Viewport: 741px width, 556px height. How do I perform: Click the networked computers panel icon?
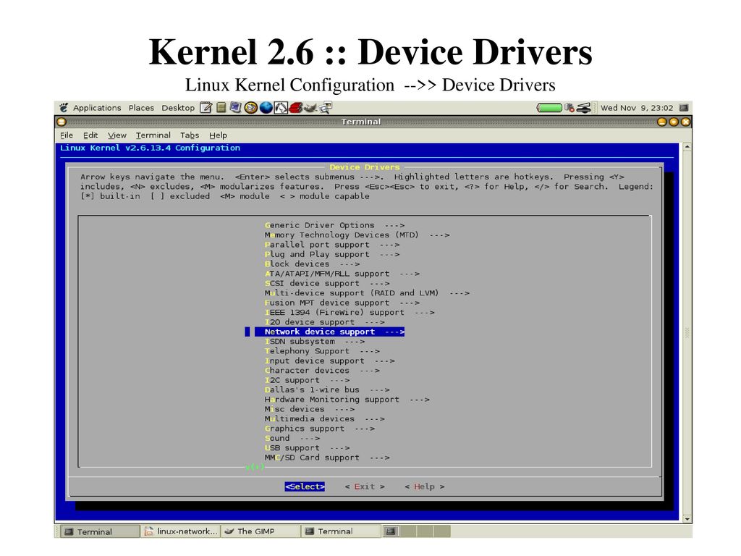[x=325, y=108]
